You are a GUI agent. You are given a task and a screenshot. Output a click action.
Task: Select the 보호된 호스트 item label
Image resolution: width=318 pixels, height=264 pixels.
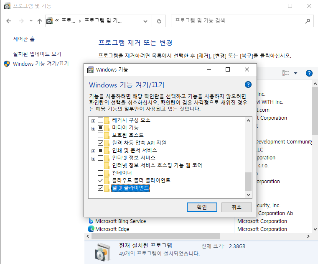tap(128, 135)
